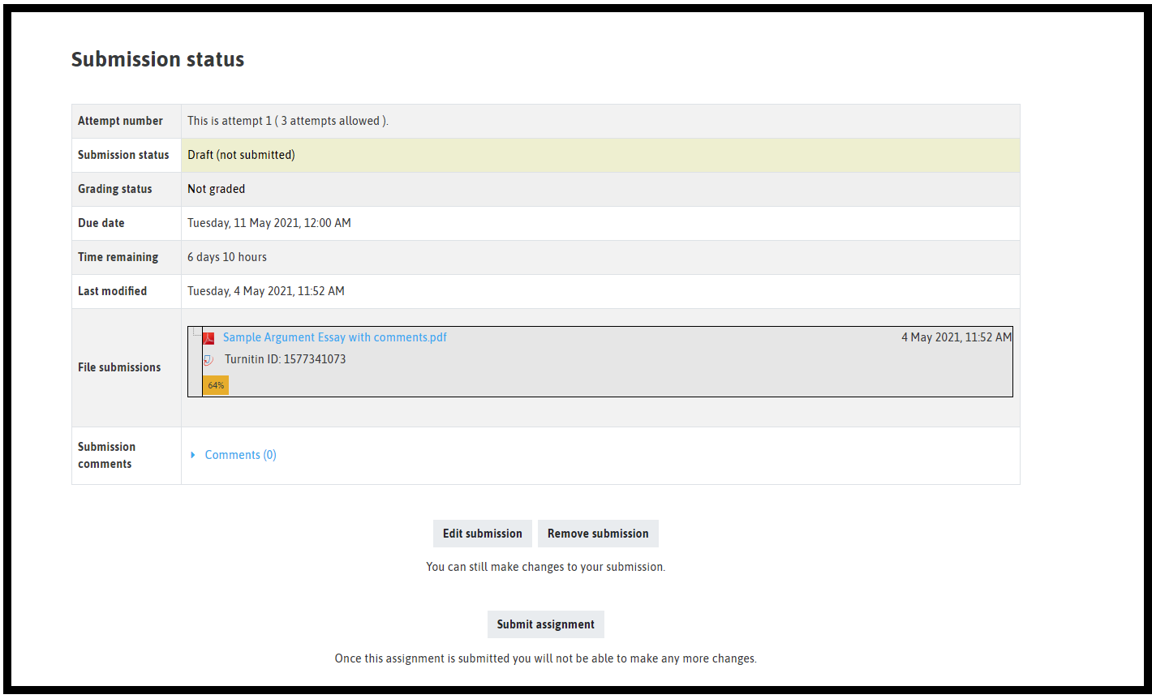Click the 'Submission status' page heading
1152x699 pixels.
(157, 59)
